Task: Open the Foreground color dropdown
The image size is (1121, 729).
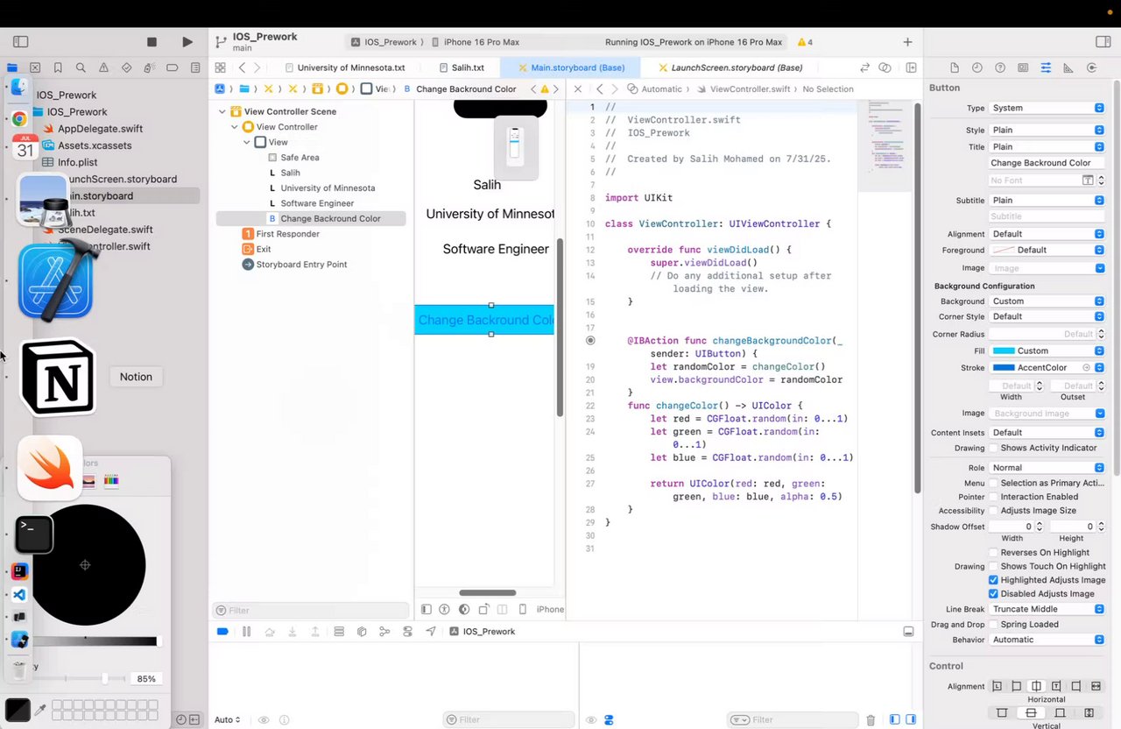Action: (x=1047, y=250)
